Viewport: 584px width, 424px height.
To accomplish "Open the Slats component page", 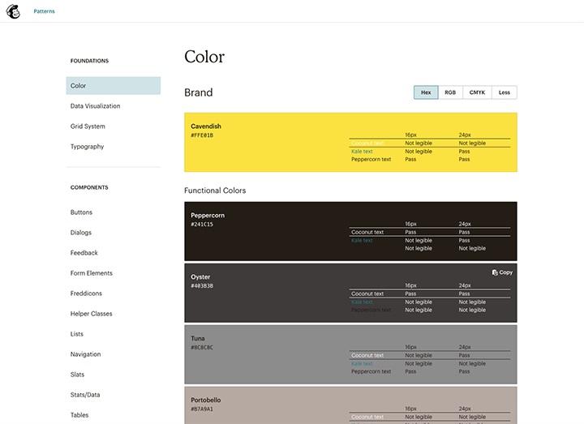I will tap(77, 375).
